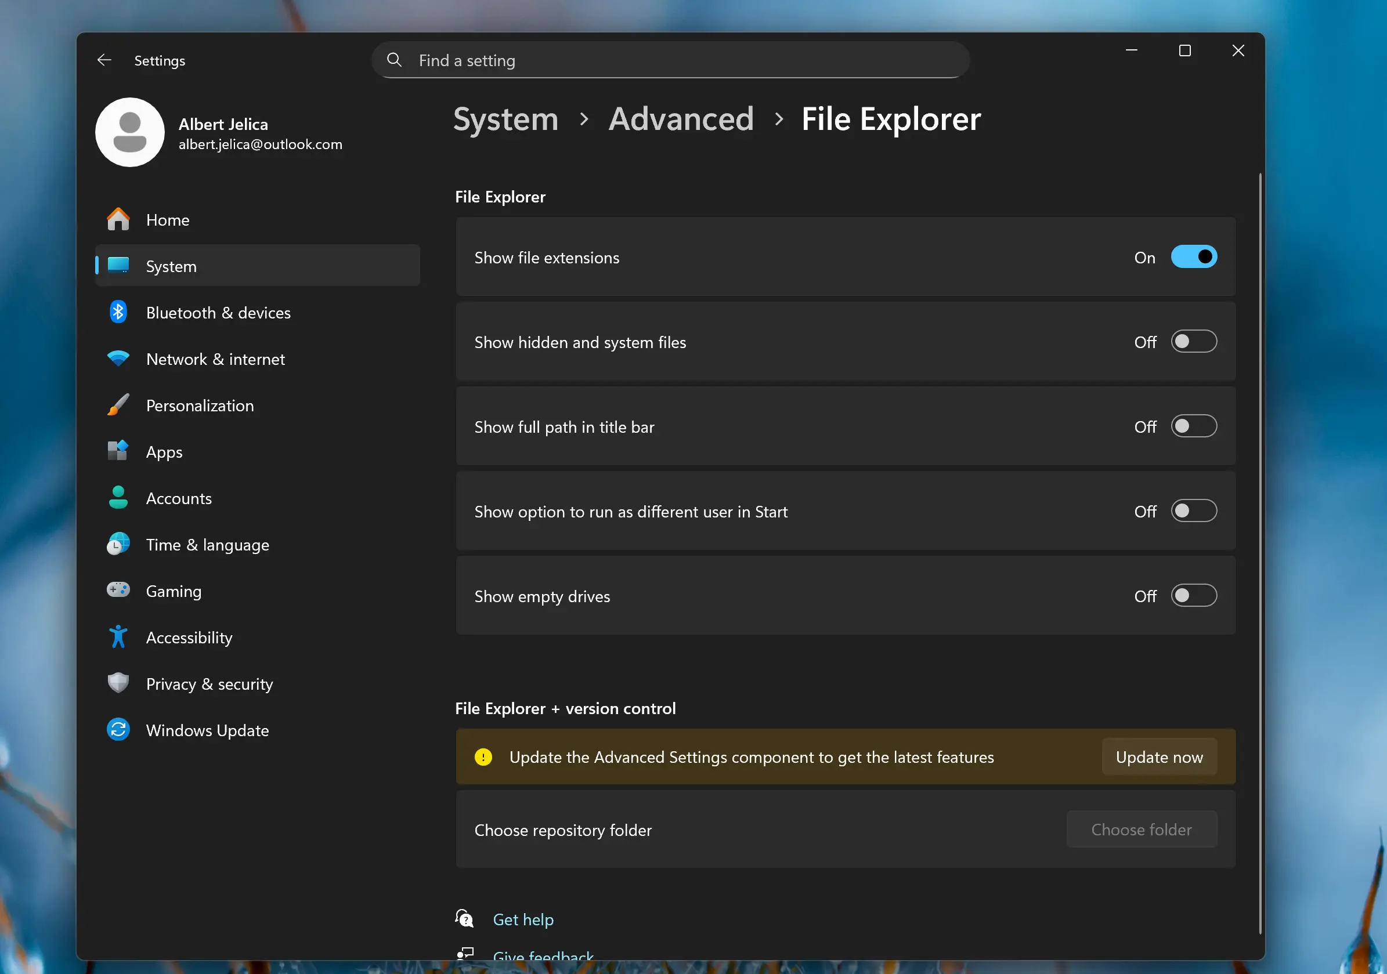Click the Bluetooth icon in sidebar
The image size is (1387, 974).
point(118,312)
